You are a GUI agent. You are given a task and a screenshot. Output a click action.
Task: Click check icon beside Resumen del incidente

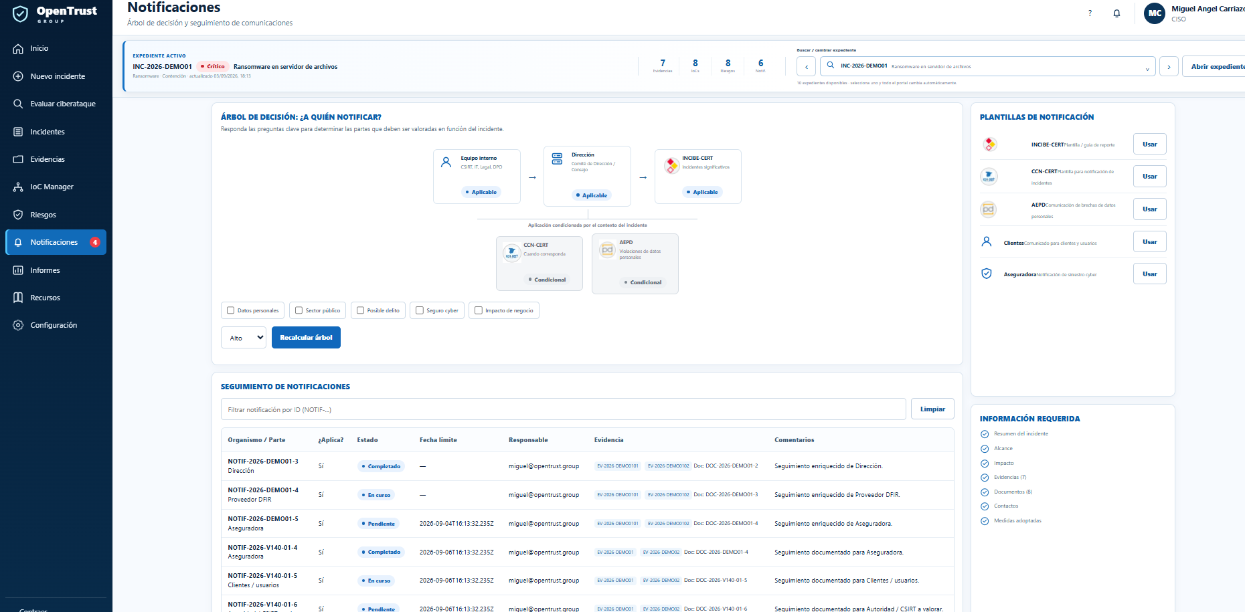pyautogui.click(x=985, y=434)
